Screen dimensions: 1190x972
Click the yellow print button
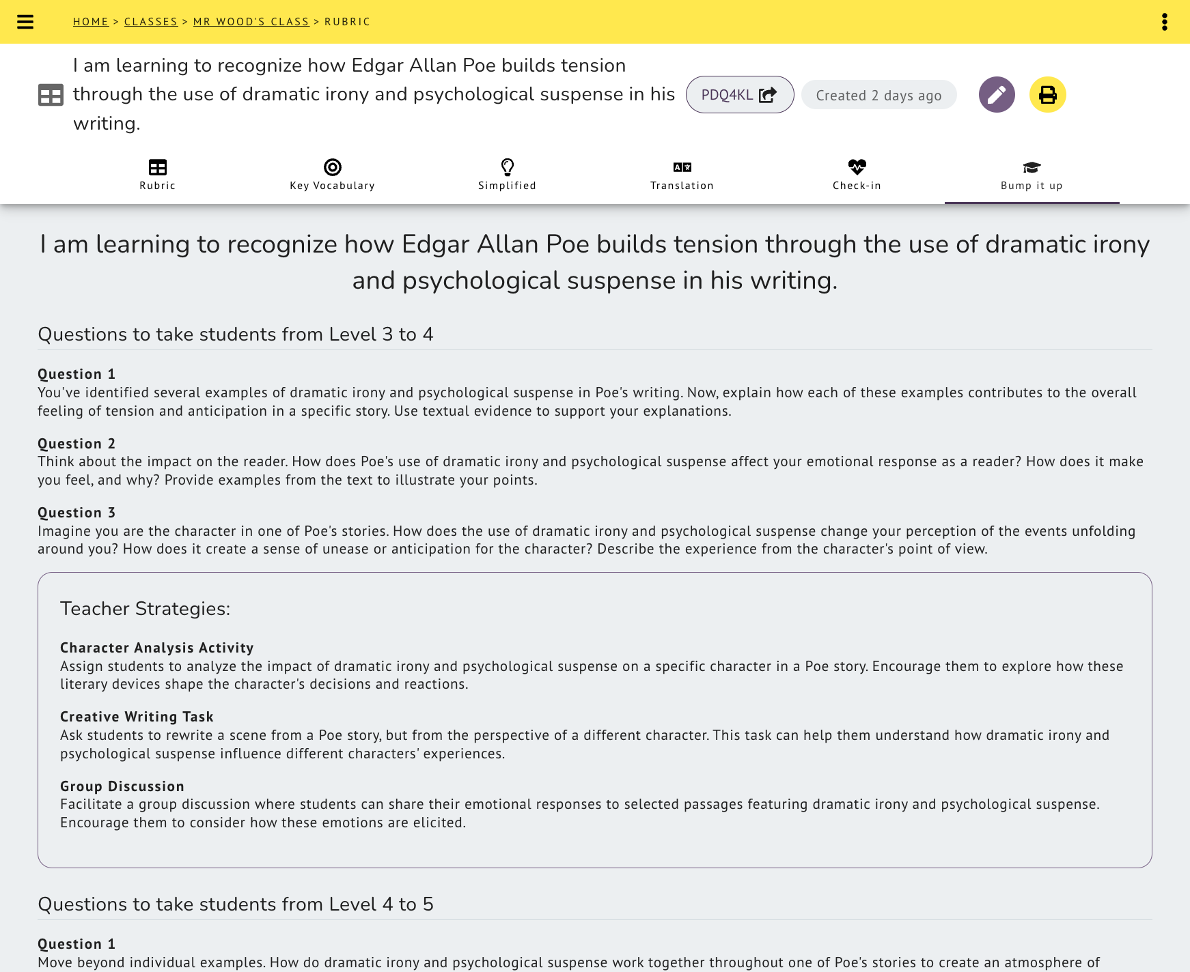pos(1048,95)
